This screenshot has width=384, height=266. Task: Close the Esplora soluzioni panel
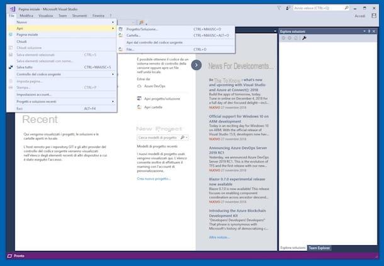tap(374, 31)
